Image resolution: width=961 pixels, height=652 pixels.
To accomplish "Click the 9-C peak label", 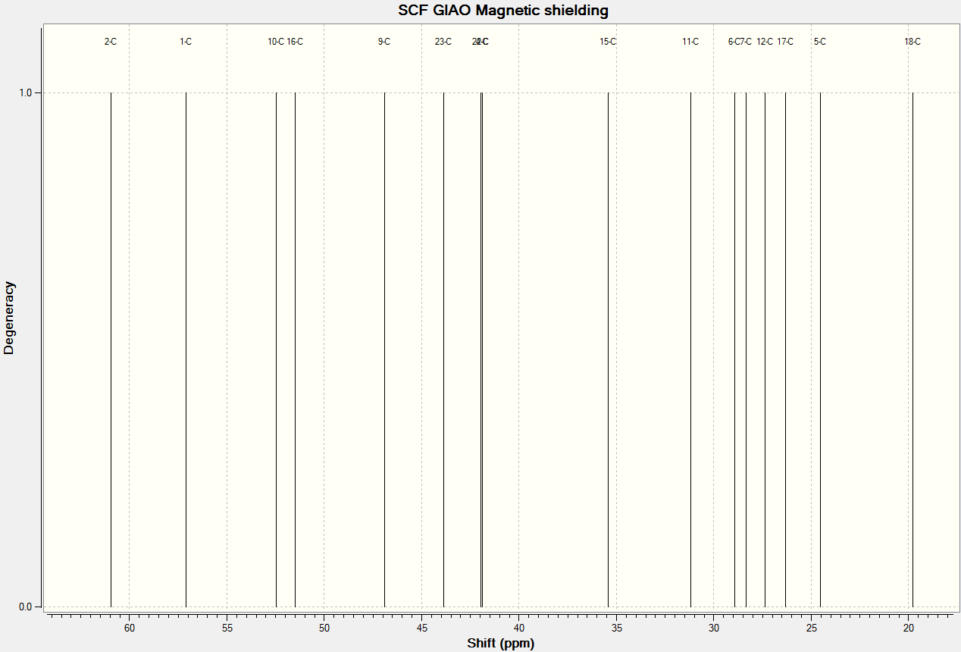I will coord(384,42).
